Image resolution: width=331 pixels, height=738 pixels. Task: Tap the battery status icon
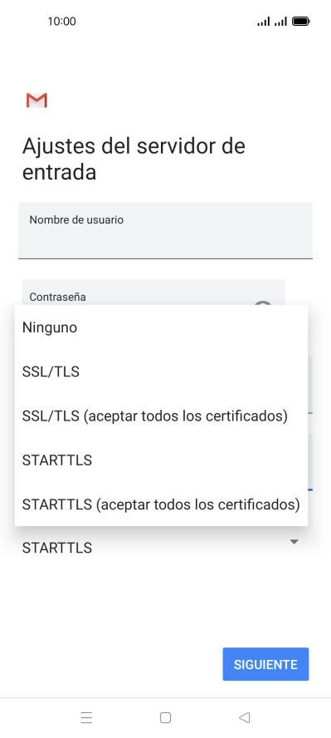300,21
